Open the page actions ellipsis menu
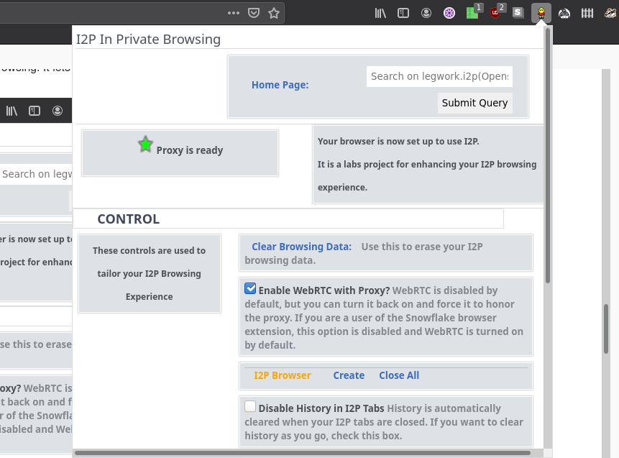 tap(234, 13)
